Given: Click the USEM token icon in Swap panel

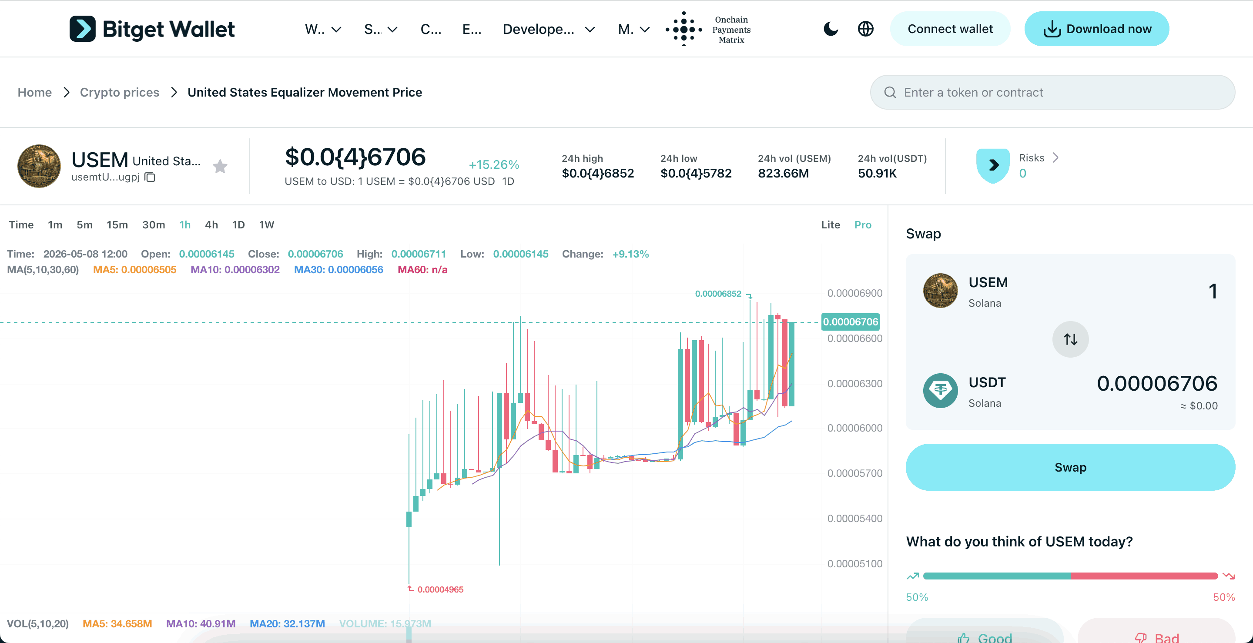Looking at the screenshot, I should [x=940, y=291].
